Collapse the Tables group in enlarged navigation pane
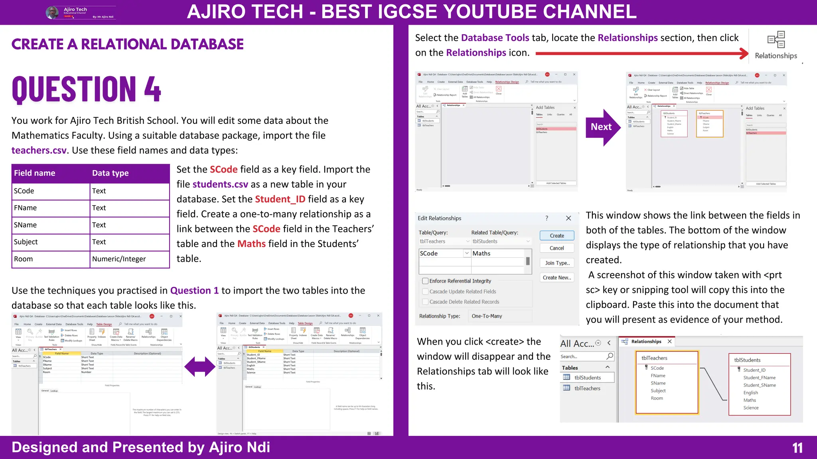 point(608,367)
